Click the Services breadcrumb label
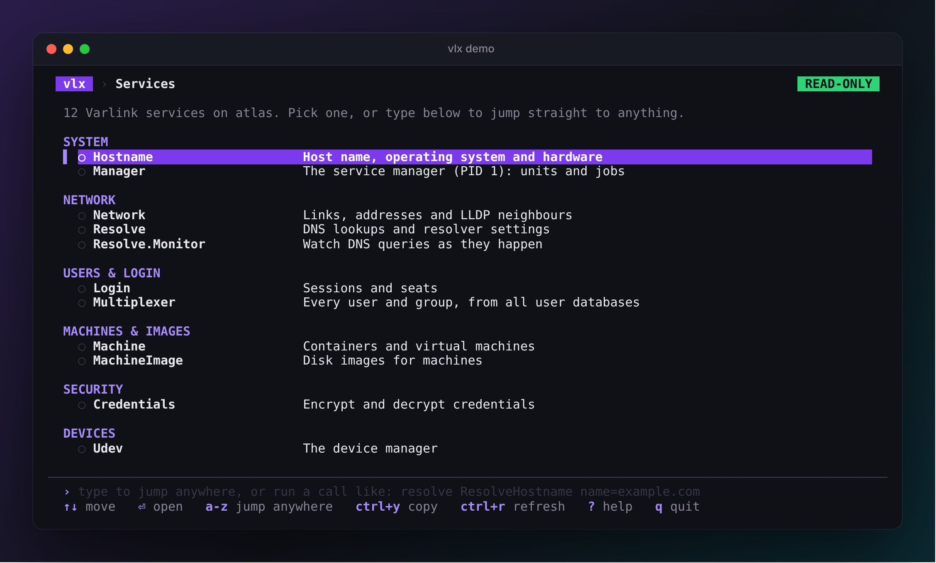This screenshot has height=563, width=936. (x=145, y=84)
